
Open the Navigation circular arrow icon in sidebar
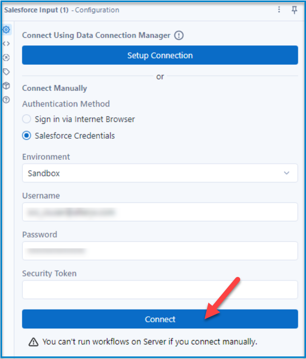tap(7, 58)
